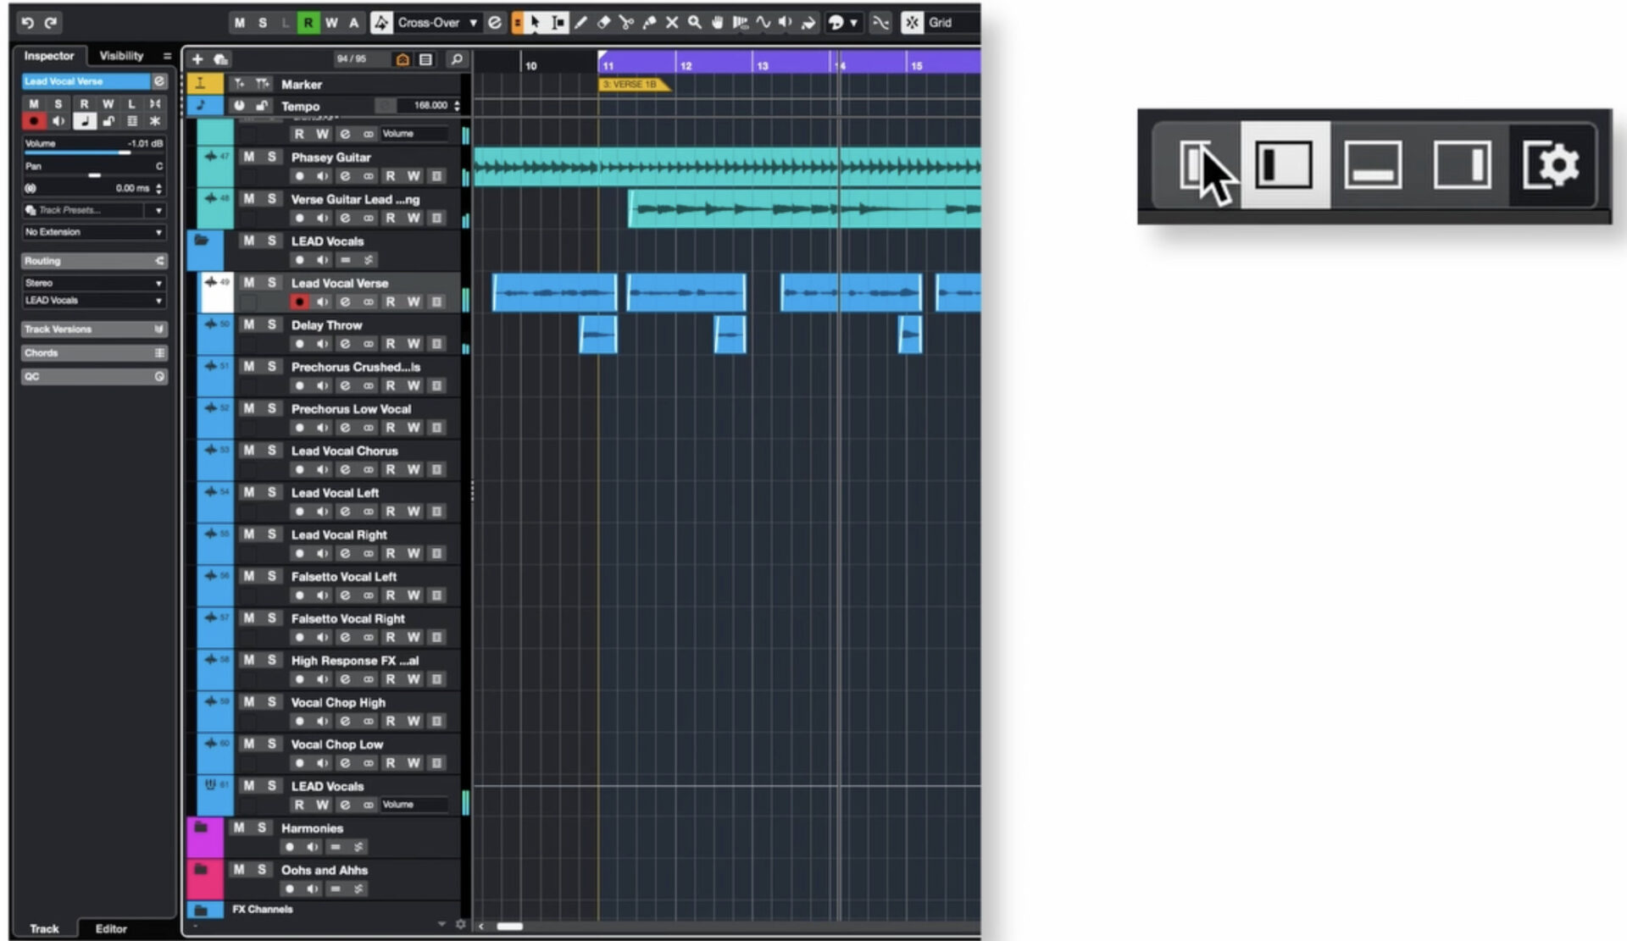Select the Draw pencil tool
Image resolution: width=1627 pixels, height=941 pixels.
pos(580,23)
